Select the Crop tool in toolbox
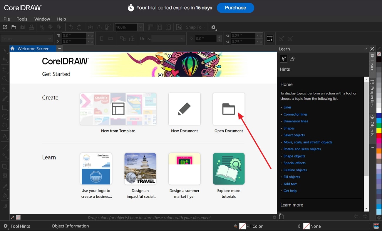The width and height of the screenshot is (382, 231). (x=5, y=70)
